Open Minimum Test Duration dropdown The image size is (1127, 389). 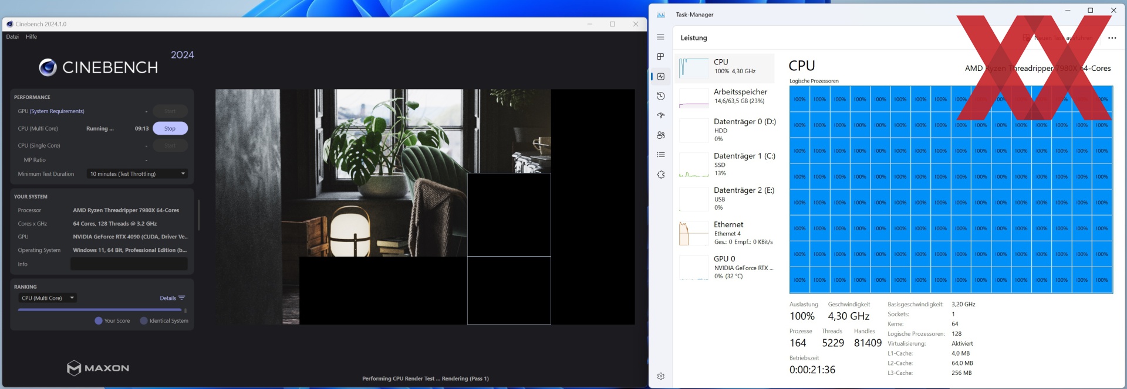(x=137, y=174)
